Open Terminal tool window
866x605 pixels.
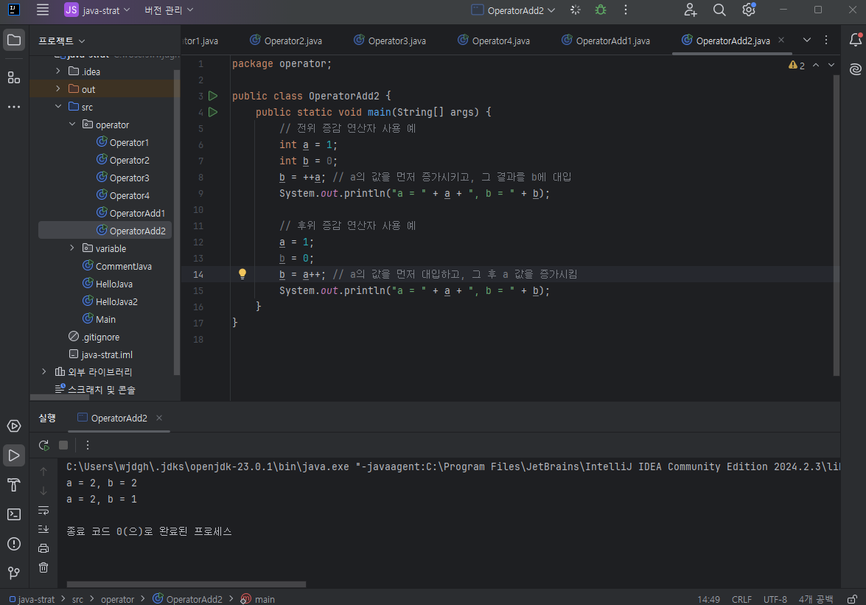tap(14, 514)
